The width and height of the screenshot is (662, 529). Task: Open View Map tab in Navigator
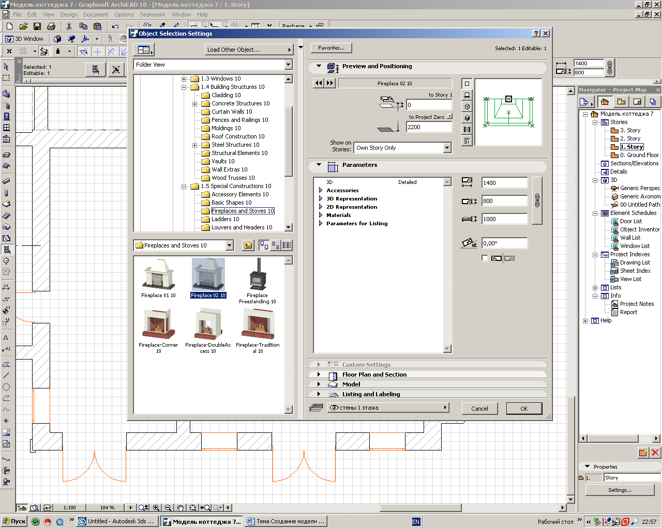tap(621, 102)
